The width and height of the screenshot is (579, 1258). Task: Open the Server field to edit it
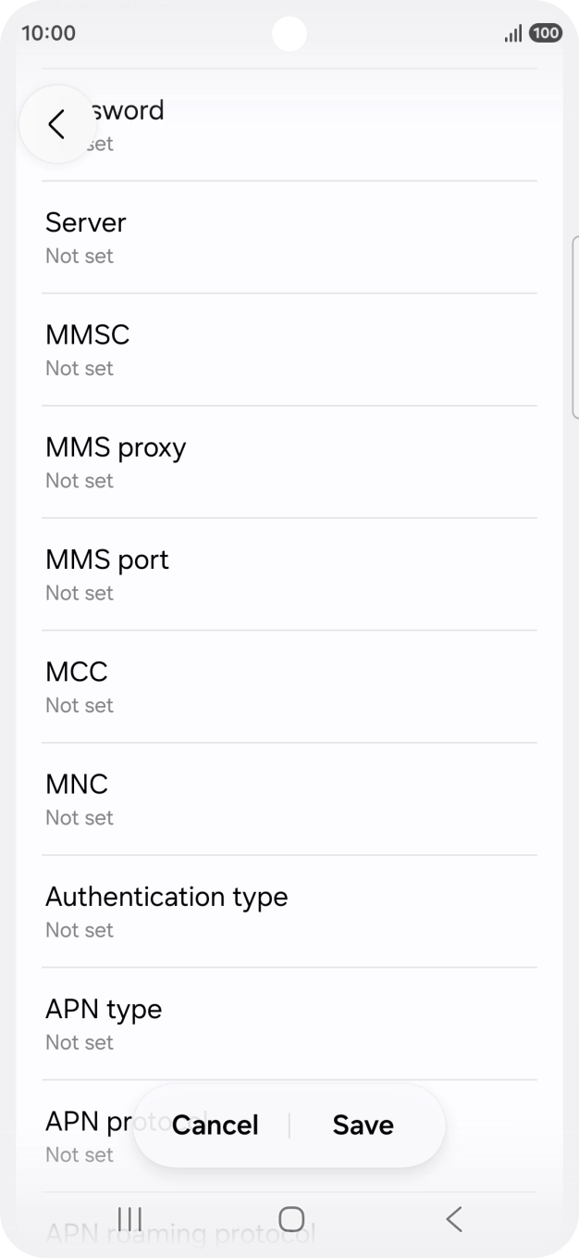pos(86,236)
